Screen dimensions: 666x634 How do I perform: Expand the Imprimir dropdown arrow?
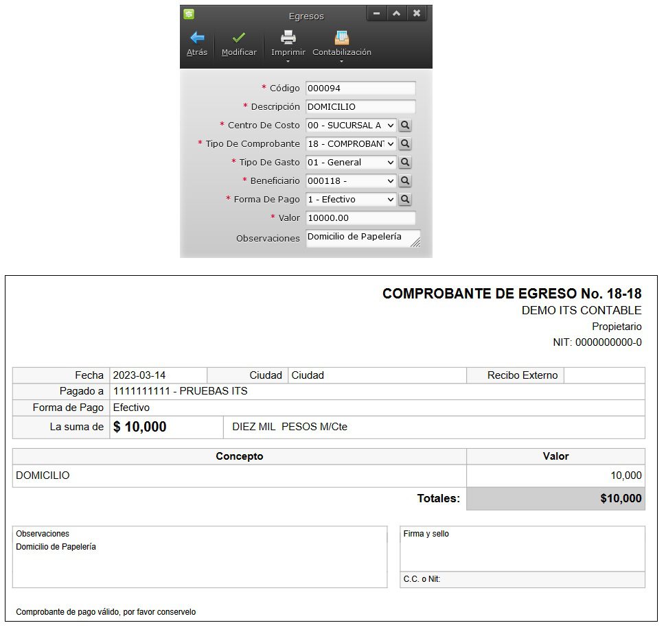[288, 62]
